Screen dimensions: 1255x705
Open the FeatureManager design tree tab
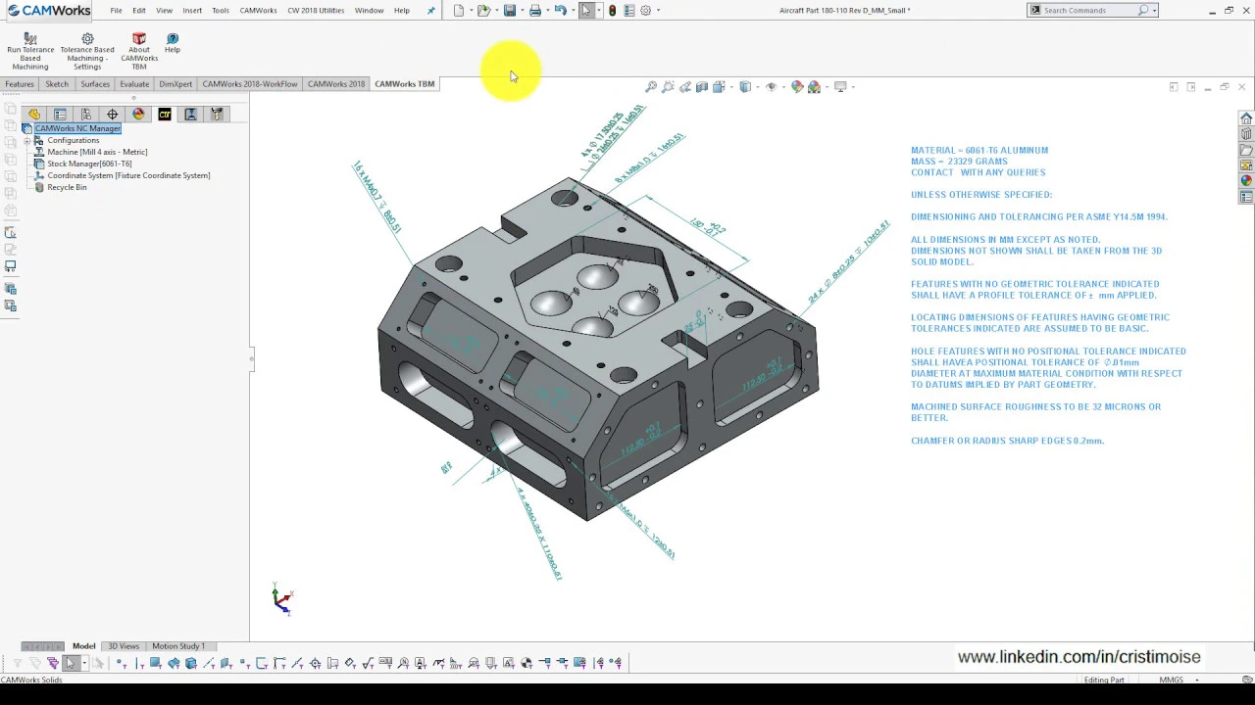coord(34,115)
